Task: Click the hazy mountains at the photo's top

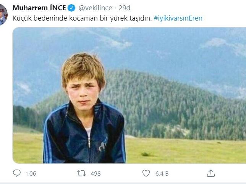Action: coord(153,46)
